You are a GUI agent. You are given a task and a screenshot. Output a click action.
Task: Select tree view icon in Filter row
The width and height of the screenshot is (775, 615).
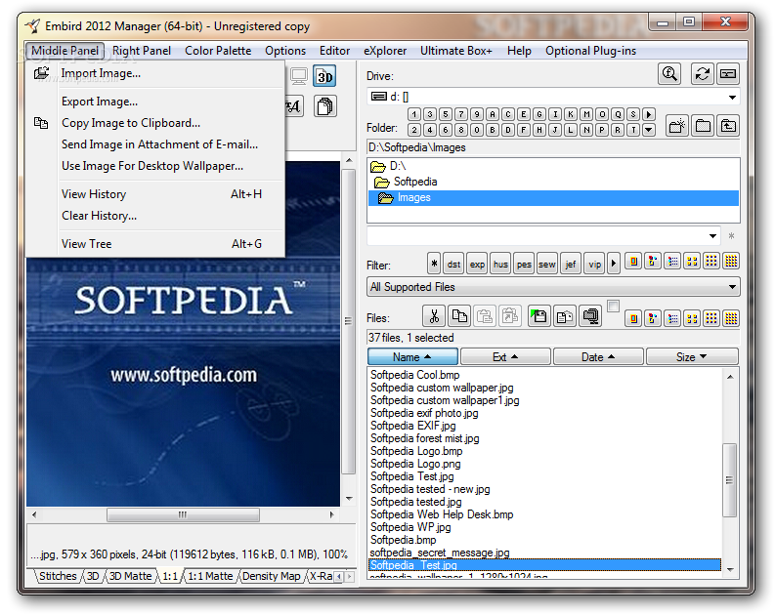click(x=653, y=261)
